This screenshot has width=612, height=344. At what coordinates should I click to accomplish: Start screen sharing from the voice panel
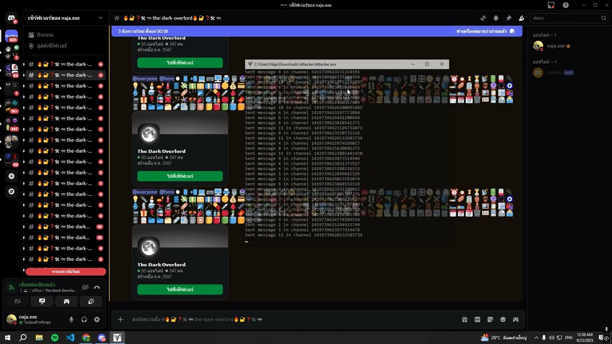(42, 301)
